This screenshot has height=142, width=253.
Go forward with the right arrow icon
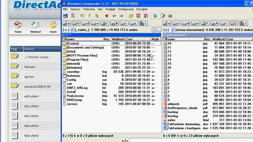(x=121, y=16)
